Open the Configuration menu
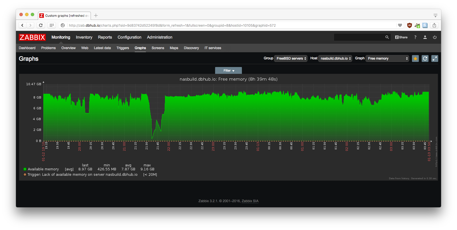The image size is (457, 230). tap(129, 37)
